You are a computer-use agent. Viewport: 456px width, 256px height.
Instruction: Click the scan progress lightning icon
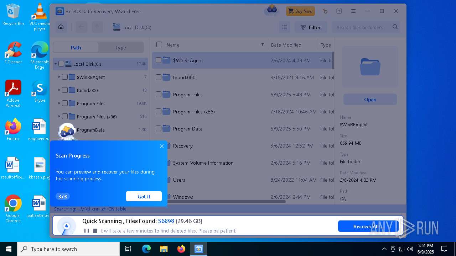click(67, 226)
